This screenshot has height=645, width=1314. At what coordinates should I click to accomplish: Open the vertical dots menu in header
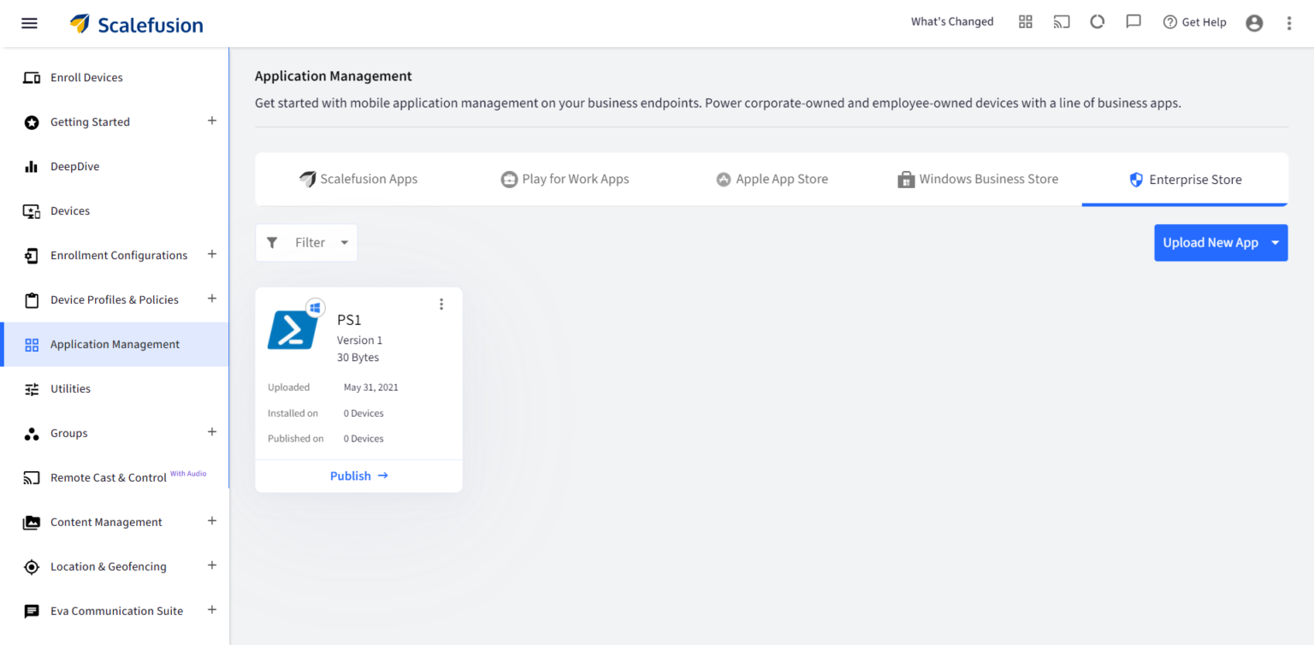pyautogui.click(x=1289, y=23)
